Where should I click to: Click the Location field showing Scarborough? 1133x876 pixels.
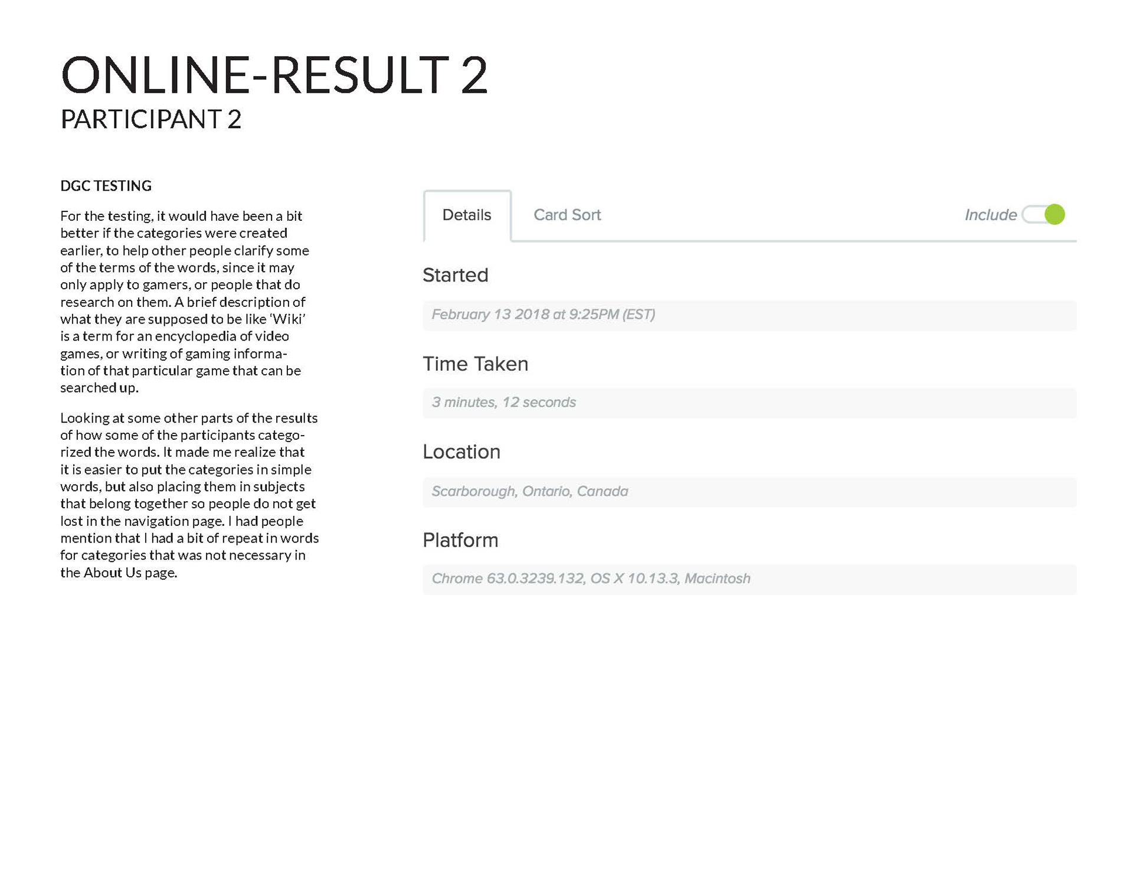pos(749,492)
